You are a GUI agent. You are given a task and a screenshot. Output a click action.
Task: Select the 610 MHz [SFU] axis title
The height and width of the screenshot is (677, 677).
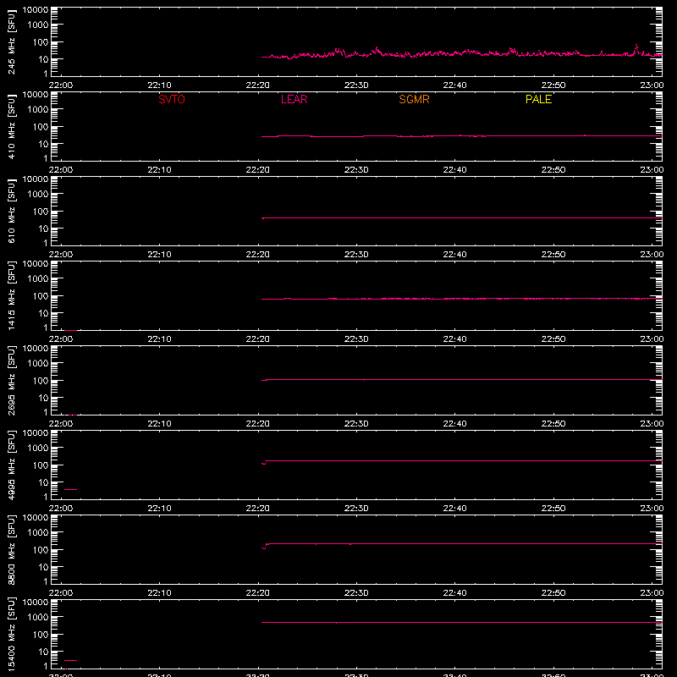click(11, 211)
